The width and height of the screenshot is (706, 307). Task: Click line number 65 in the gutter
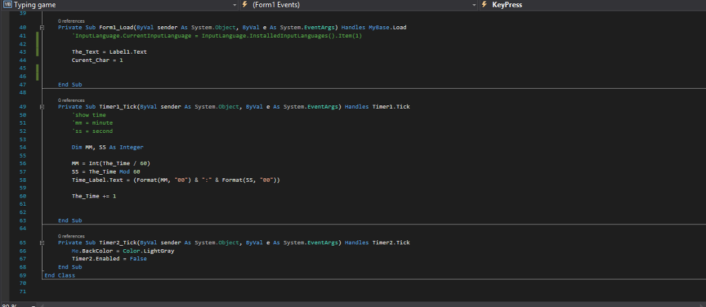23,243
